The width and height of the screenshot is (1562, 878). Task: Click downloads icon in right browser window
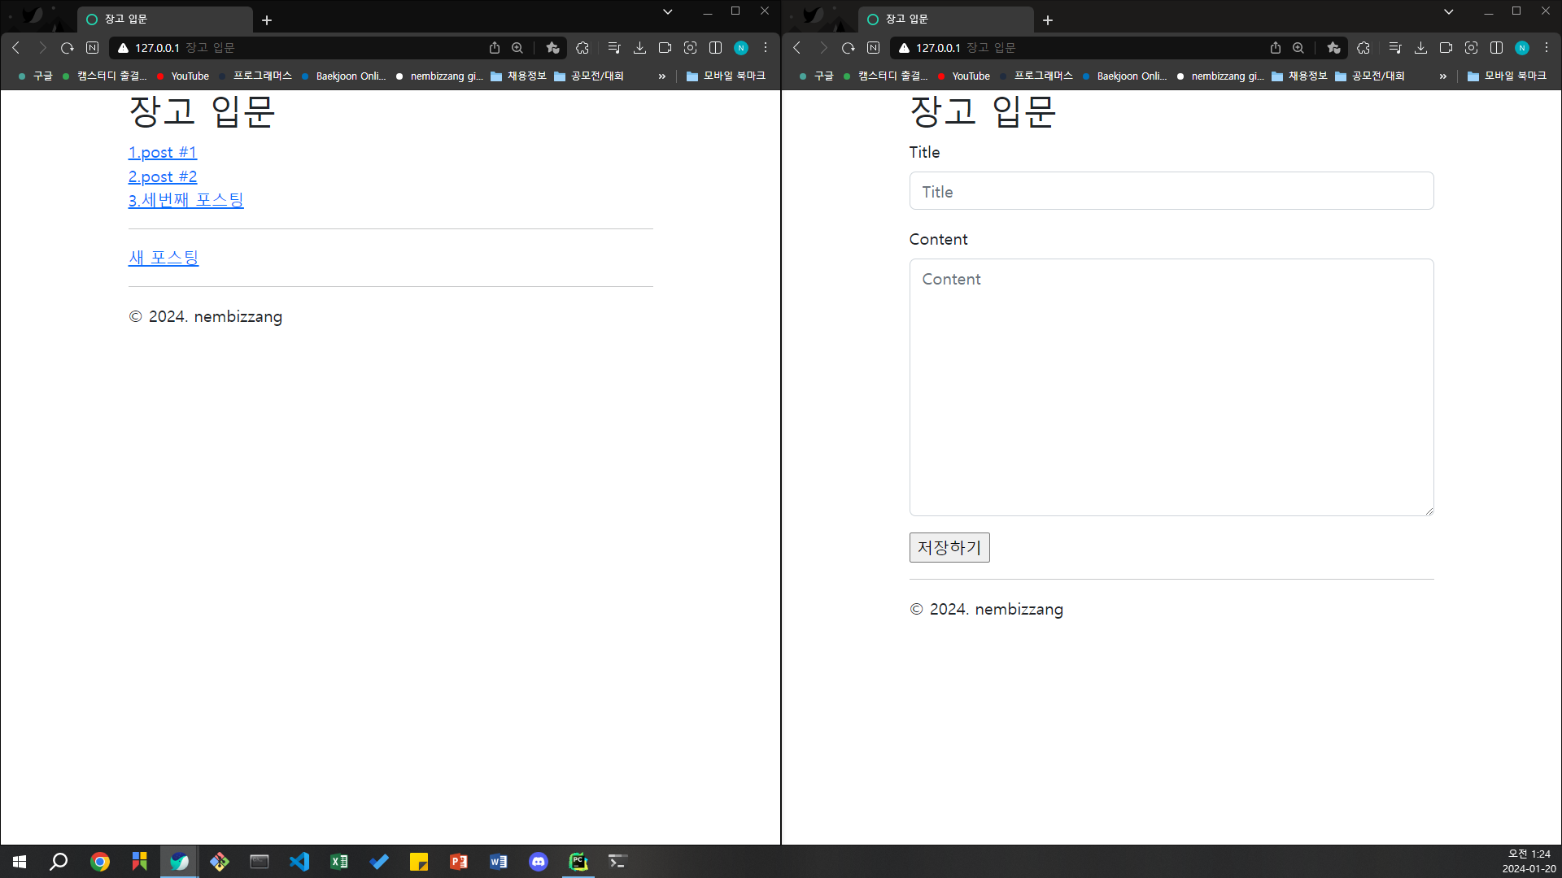click(x=1420, y=48)
